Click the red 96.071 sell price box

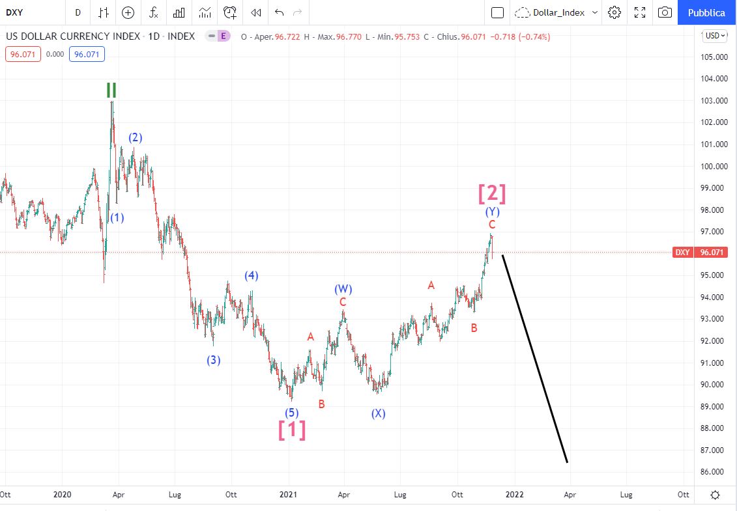pyautogui.click(x=23, y=54)
